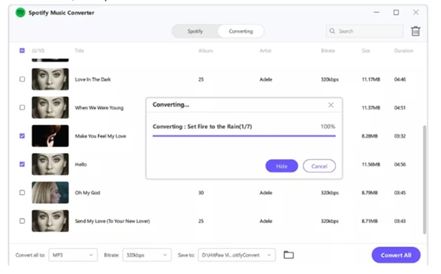This screenshot has width=441, height=274.
Task: Click the Oh My God album cover
Action: click(x=50, y=192)
